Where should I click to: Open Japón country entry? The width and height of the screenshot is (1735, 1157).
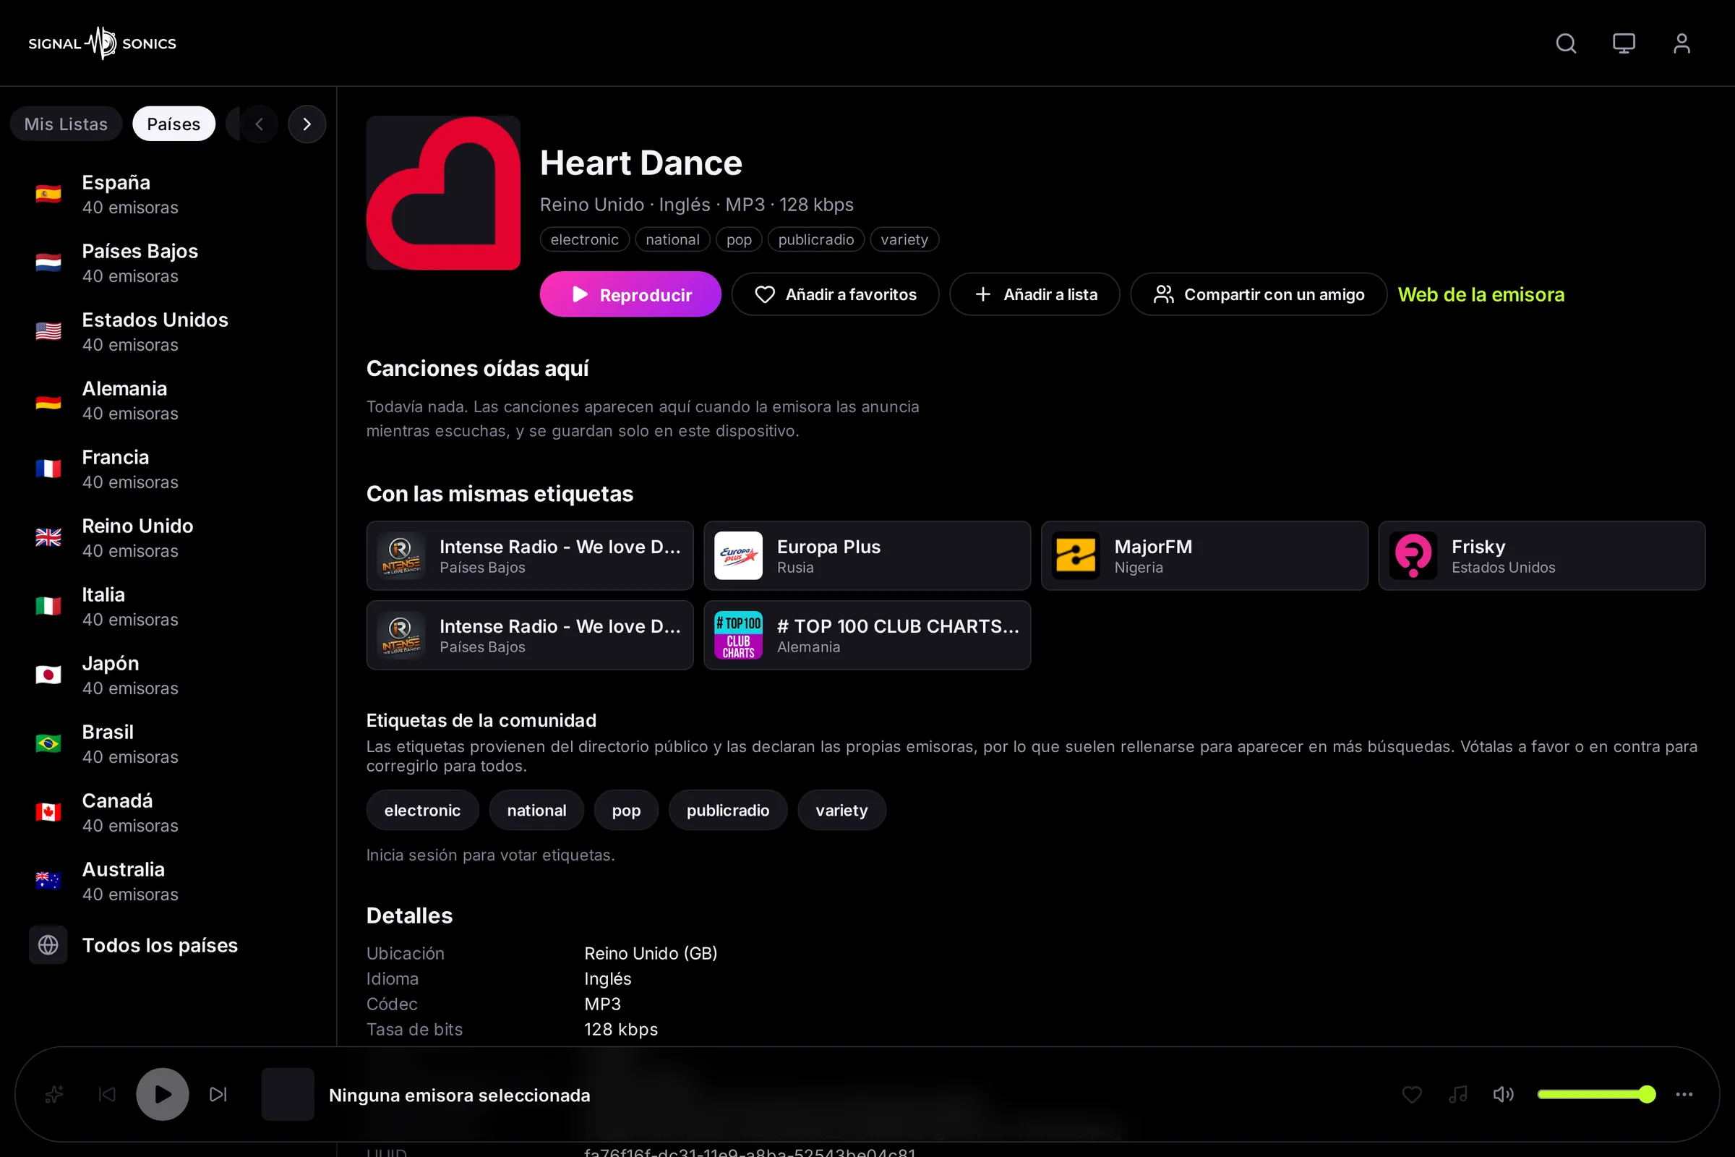click(x=170, y=675)
